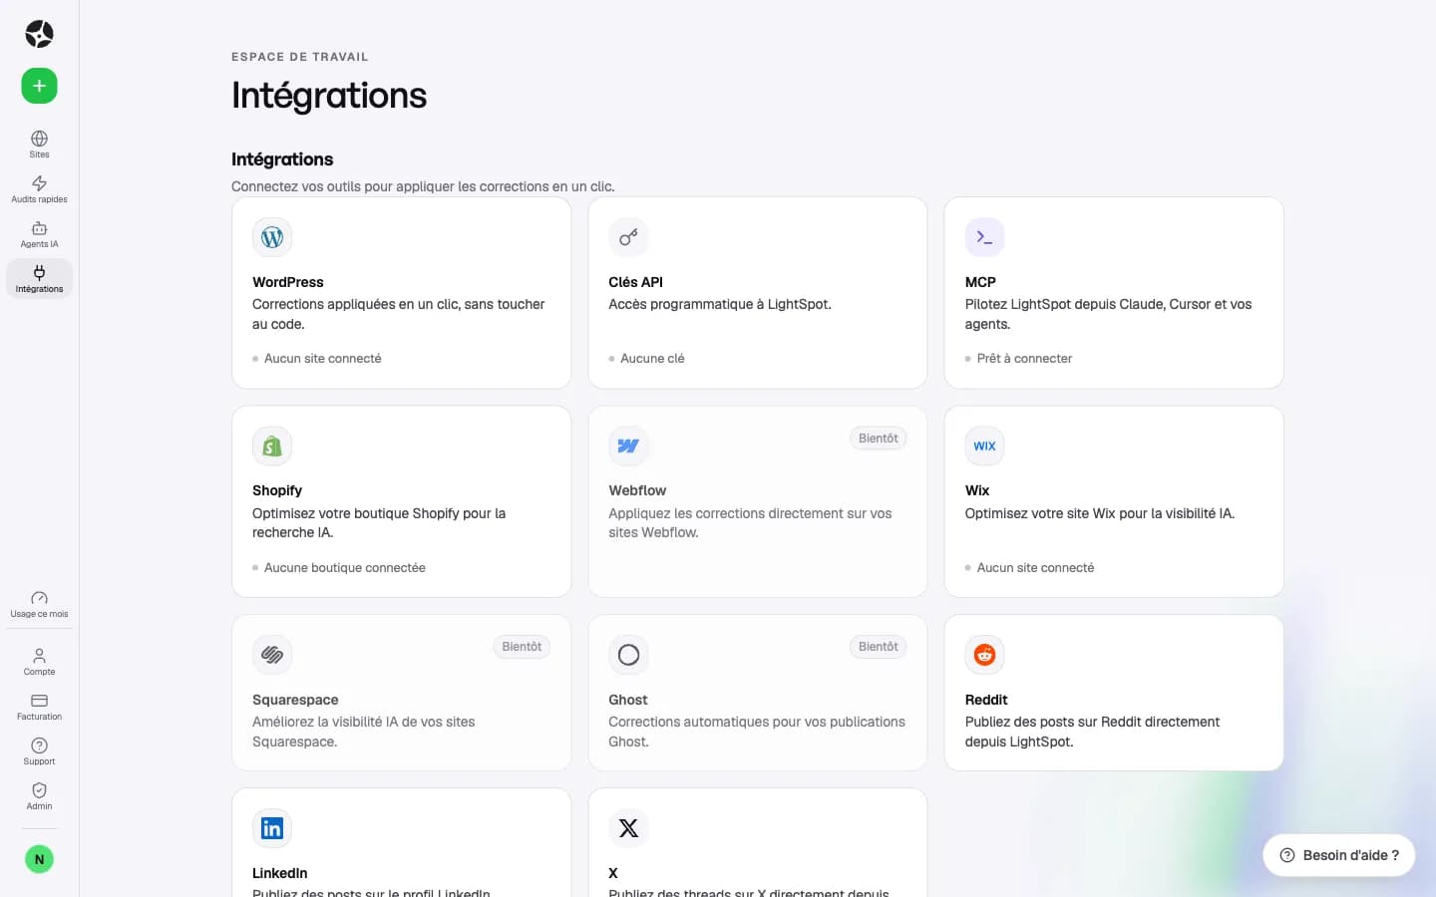The width and height of the screenshot is (1436, 897).
Task: Click the Webflow logo icon
Action: (x=628, y=447)
